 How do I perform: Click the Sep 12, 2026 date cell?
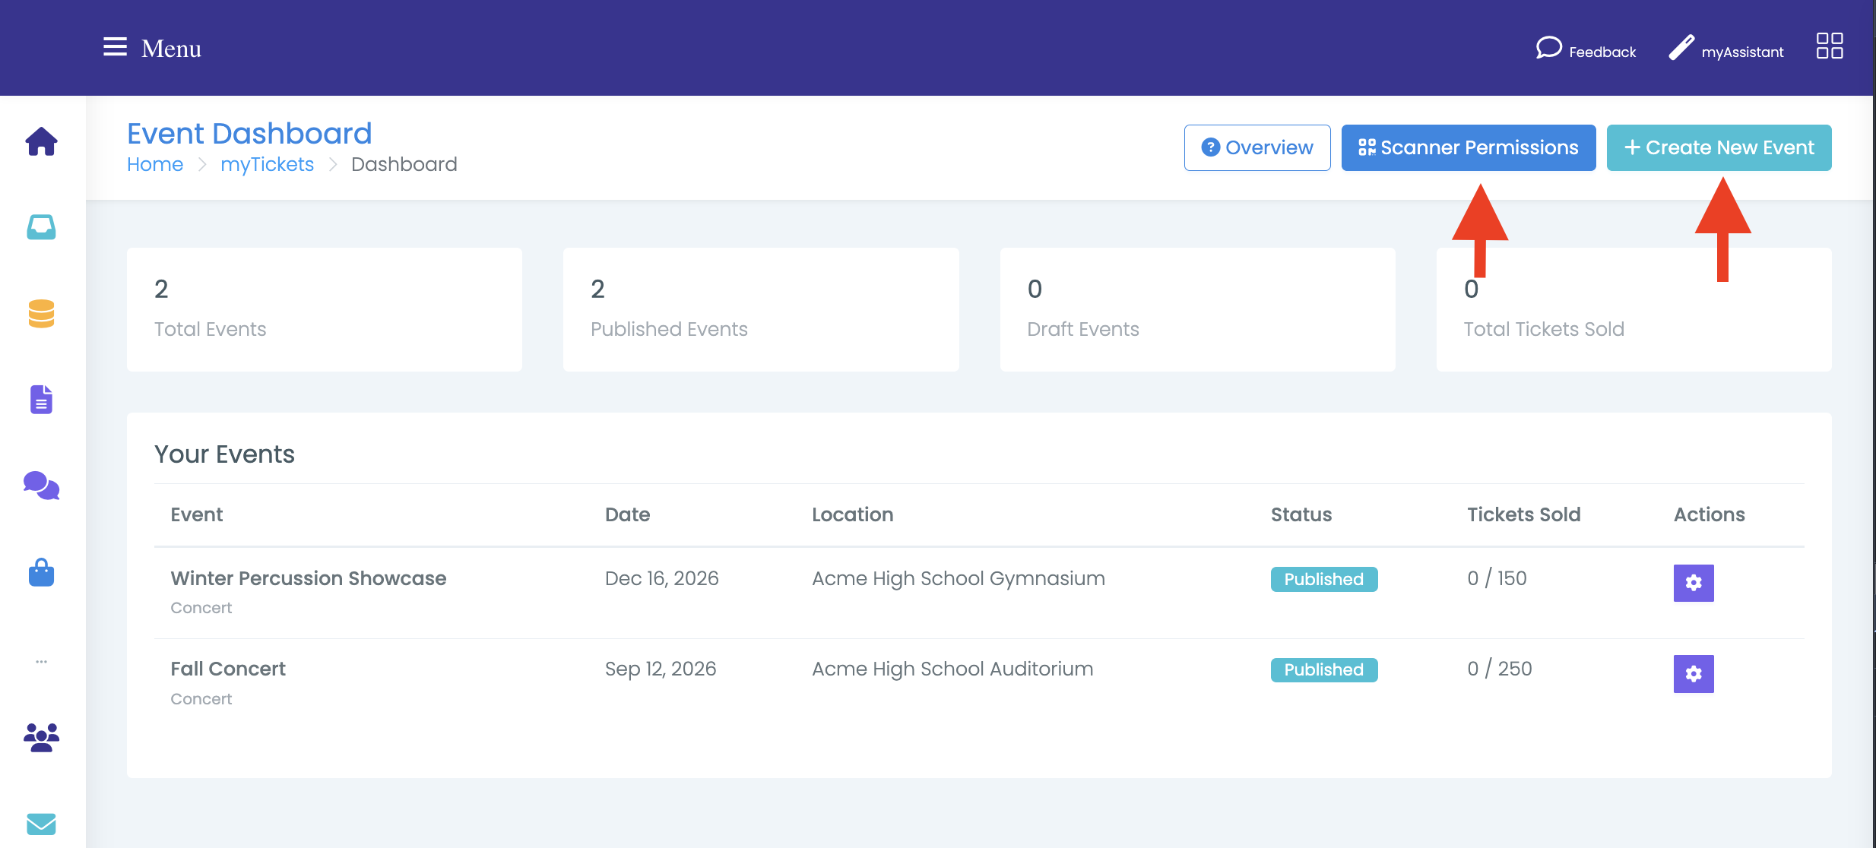(x=661, y=669)
